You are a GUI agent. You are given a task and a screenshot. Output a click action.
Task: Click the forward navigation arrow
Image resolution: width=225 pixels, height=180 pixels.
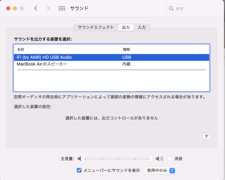coord(48,8)
